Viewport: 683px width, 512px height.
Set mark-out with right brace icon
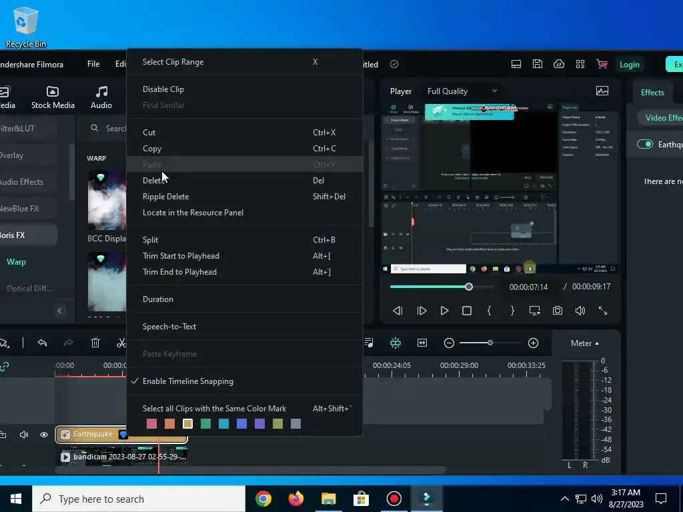[512, 311]
